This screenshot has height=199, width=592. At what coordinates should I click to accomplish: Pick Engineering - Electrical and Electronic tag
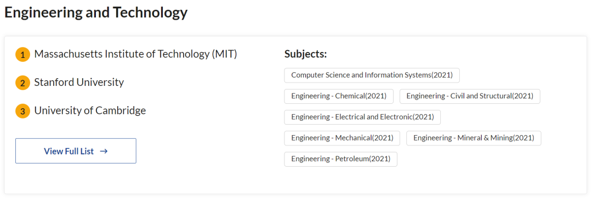click(362, 117)
